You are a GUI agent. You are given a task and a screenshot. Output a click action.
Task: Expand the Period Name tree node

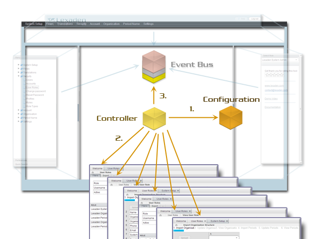(x=18, y=118)
